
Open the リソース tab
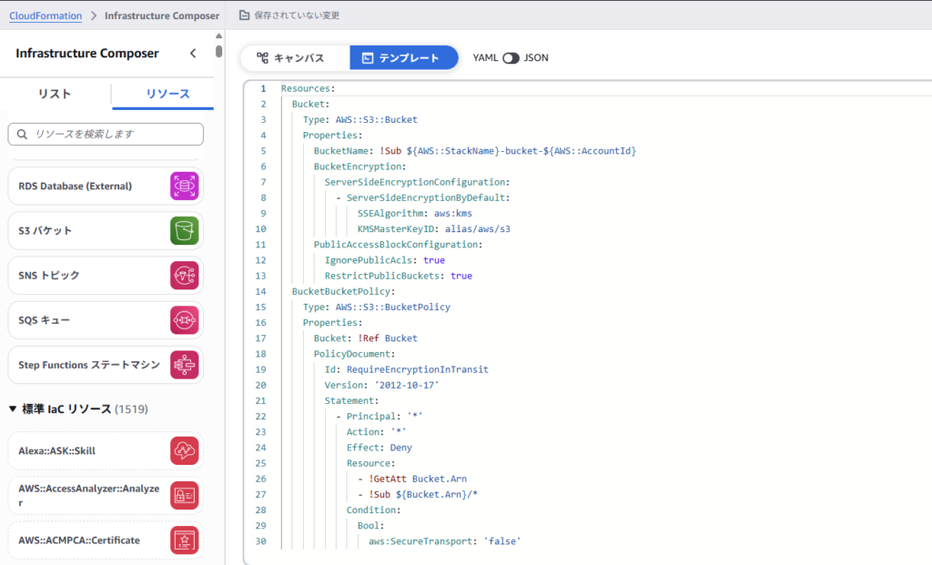tap(167, 95)
